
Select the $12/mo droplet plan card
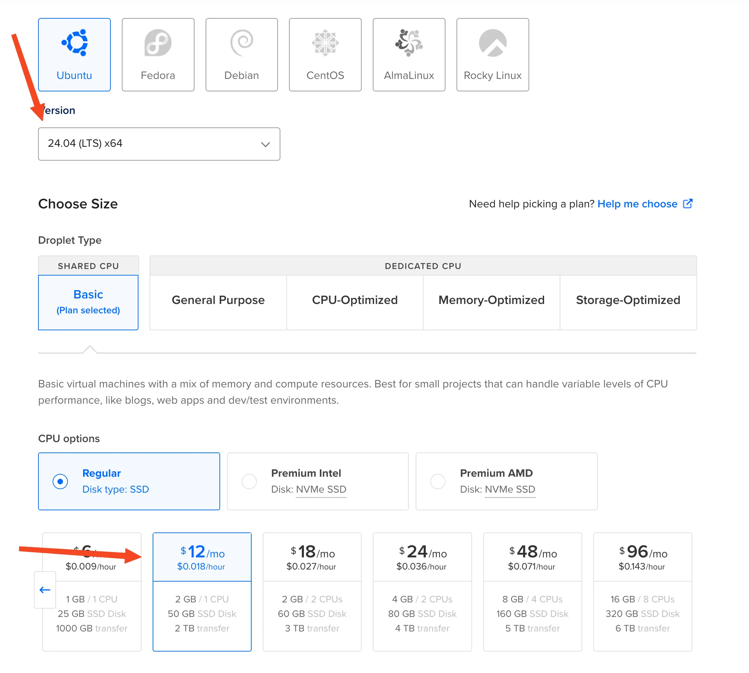[x=202, y=592]
